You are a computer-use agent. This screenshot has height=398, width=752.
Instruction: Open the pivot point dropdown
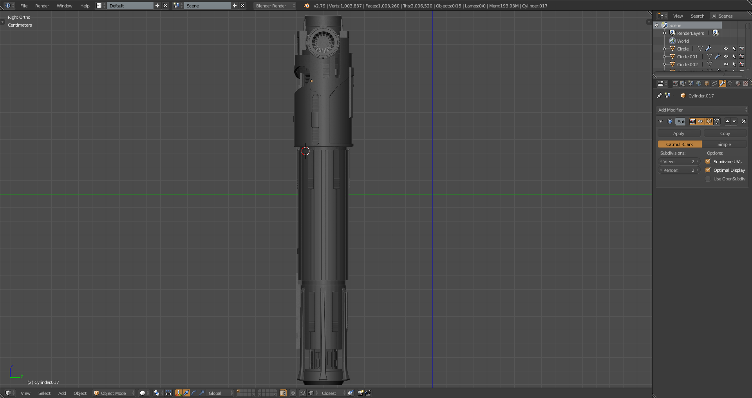[x=159, y=393]
